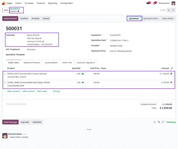
Task: Open the column options adjuster in order lines
Action: click(172, 68)
